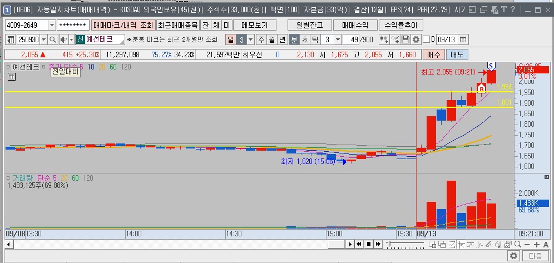Click the pin lock icon in title bar

tap(494, 10)
